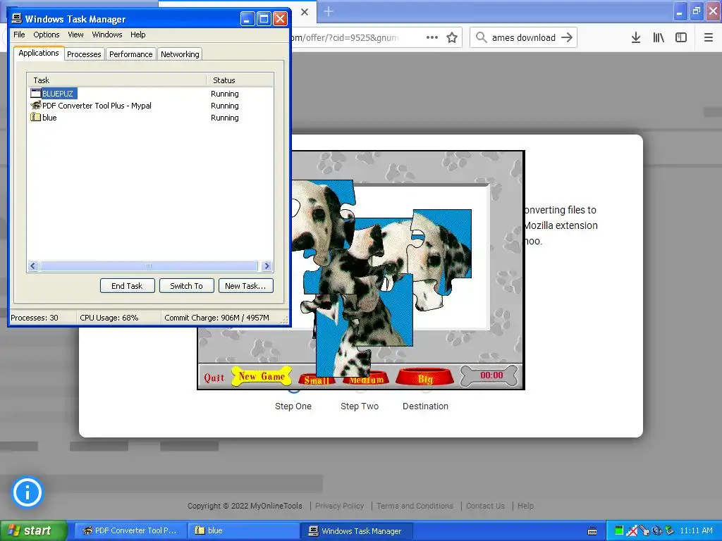
Task: Open a new browser tab with plus
Action: (x=329, y=11)
